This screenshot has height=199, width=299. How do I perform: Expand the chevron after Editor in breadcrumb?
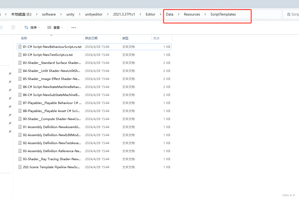[160, 14]
